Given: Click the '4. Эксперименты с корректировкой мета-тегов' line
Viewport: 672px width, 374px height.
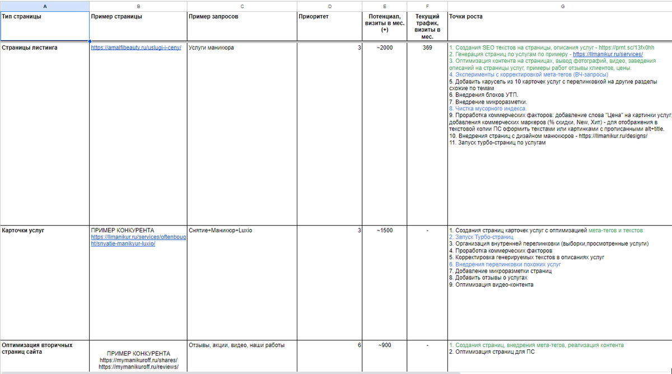Looking at the screenshot, I should (529, 74).
